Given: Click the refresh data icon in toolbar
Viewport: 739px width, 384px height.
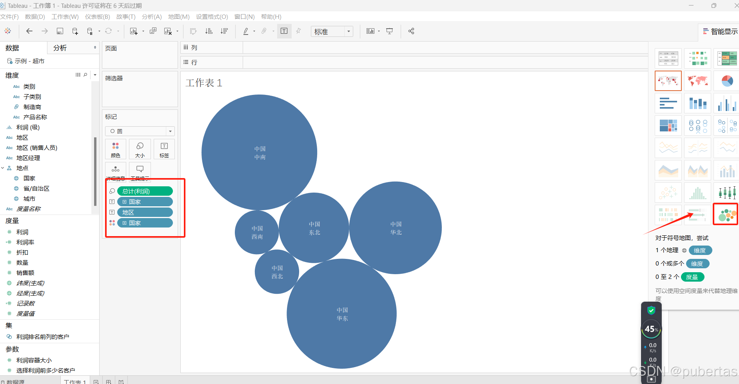Looking at the screenshot, I should (x=109, y=31).
